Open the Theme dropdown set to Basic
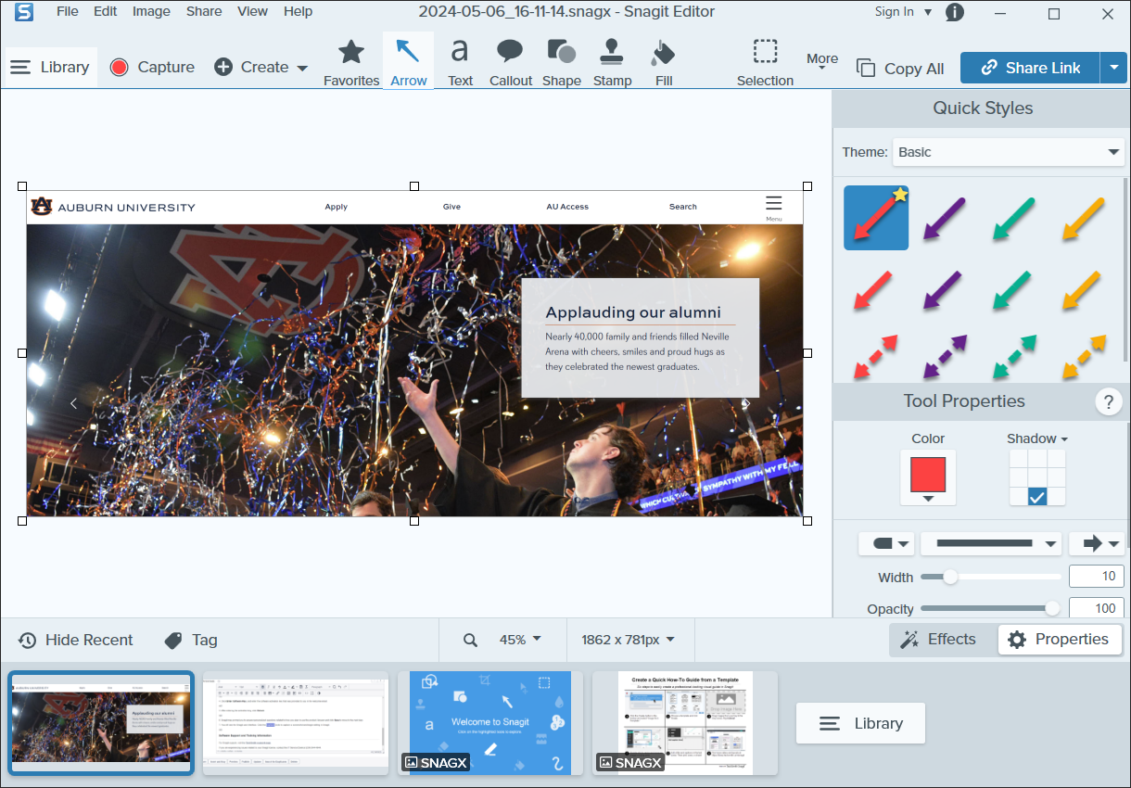Viewport: 1131px width, 788px height. click(x=1008, y=151)
